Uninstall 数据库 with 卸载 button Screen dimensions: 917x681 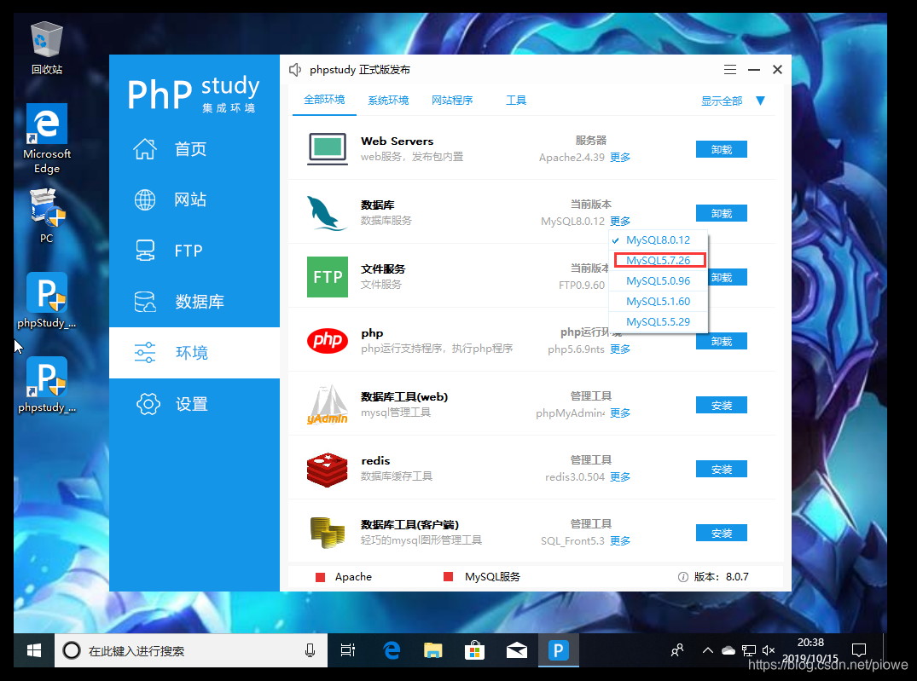[x=721, y=213]
